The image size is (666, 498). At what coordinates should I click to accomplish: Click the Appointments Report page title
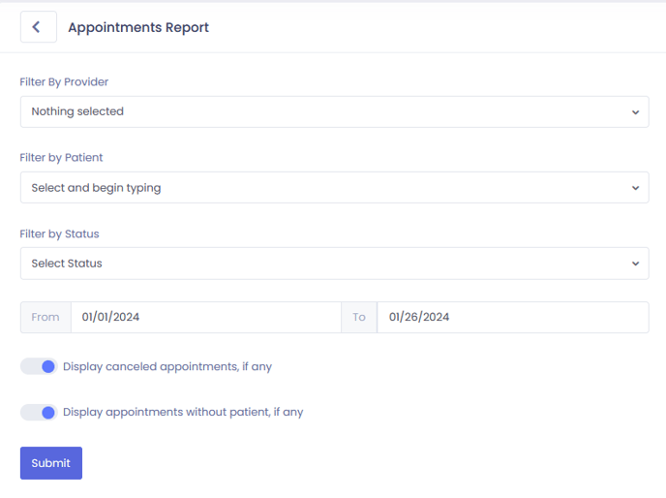pos(138,27)
